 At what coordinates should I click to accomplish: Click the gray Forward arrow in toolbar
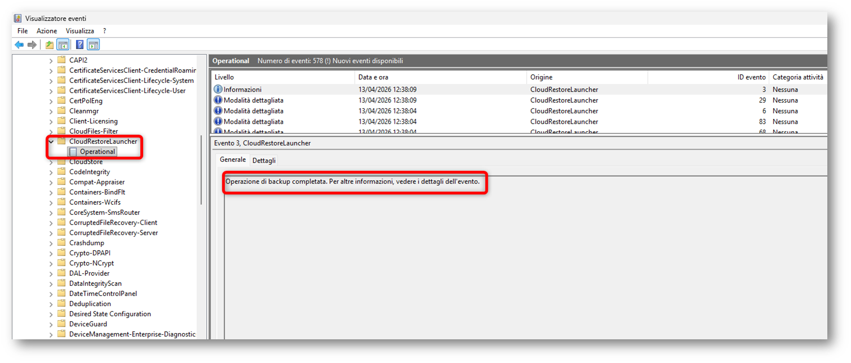coord(32,45)
